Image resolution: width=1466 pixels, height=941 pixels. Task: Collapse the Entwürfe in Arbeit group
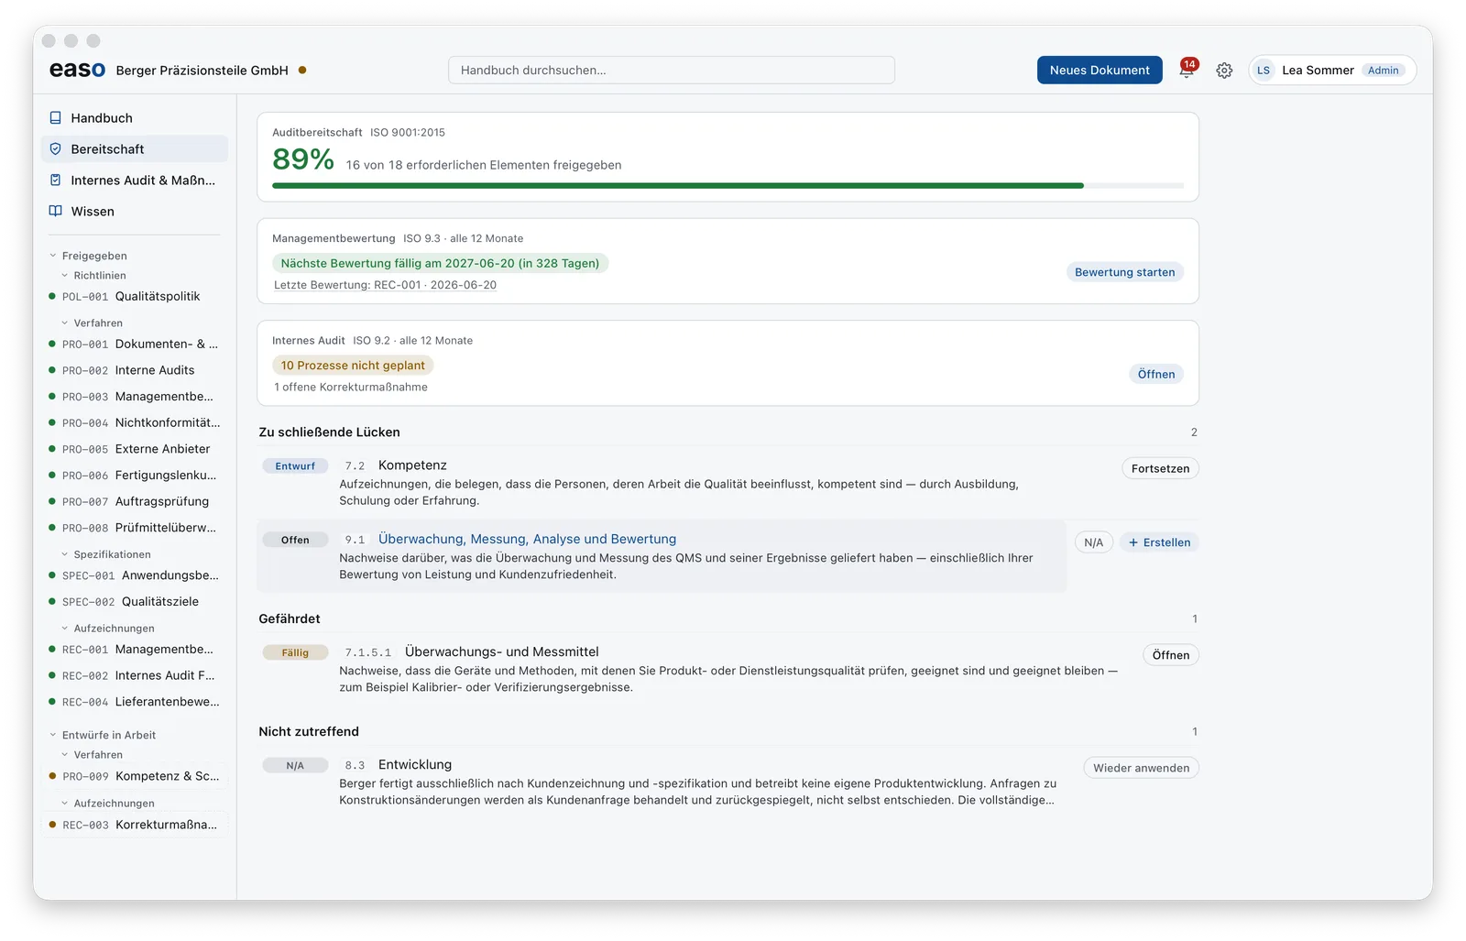tap(53, 735)
